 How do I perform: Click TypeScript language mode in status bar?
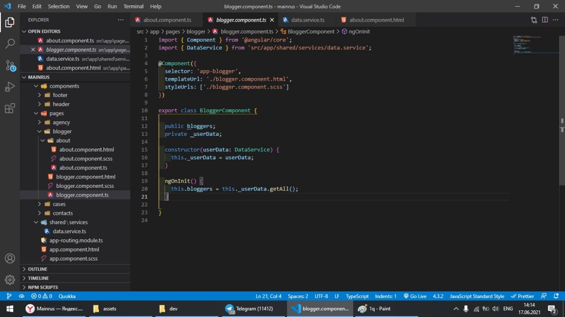(x=357, y=296)
